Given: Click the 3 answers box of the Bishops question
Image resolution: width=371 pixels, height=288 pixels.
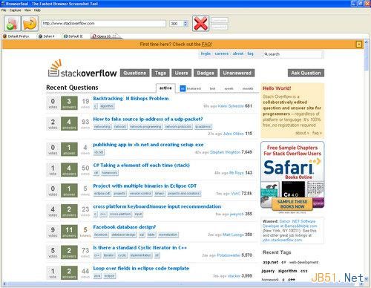Looking at the screenshot, I should coord(69,103).
